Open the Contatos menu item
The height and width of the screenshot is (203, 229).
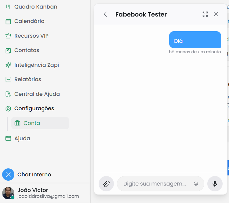point(27,50)
